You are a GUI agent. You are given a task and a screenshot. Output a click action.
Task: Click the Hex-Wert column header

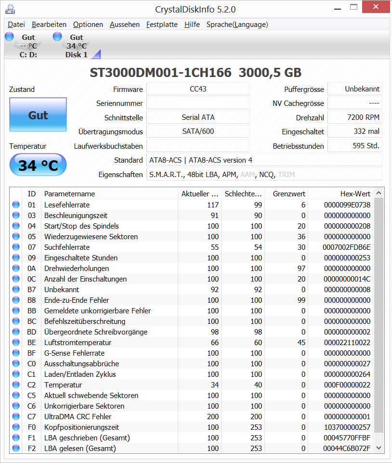point(341,193)
